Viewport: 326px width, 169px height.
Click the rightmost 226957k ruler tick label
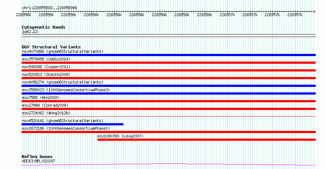click(295, 15)
